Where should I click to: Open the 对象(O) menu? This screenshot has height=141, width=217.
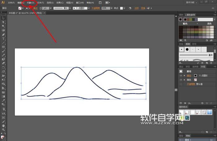[x=31, y=3]
